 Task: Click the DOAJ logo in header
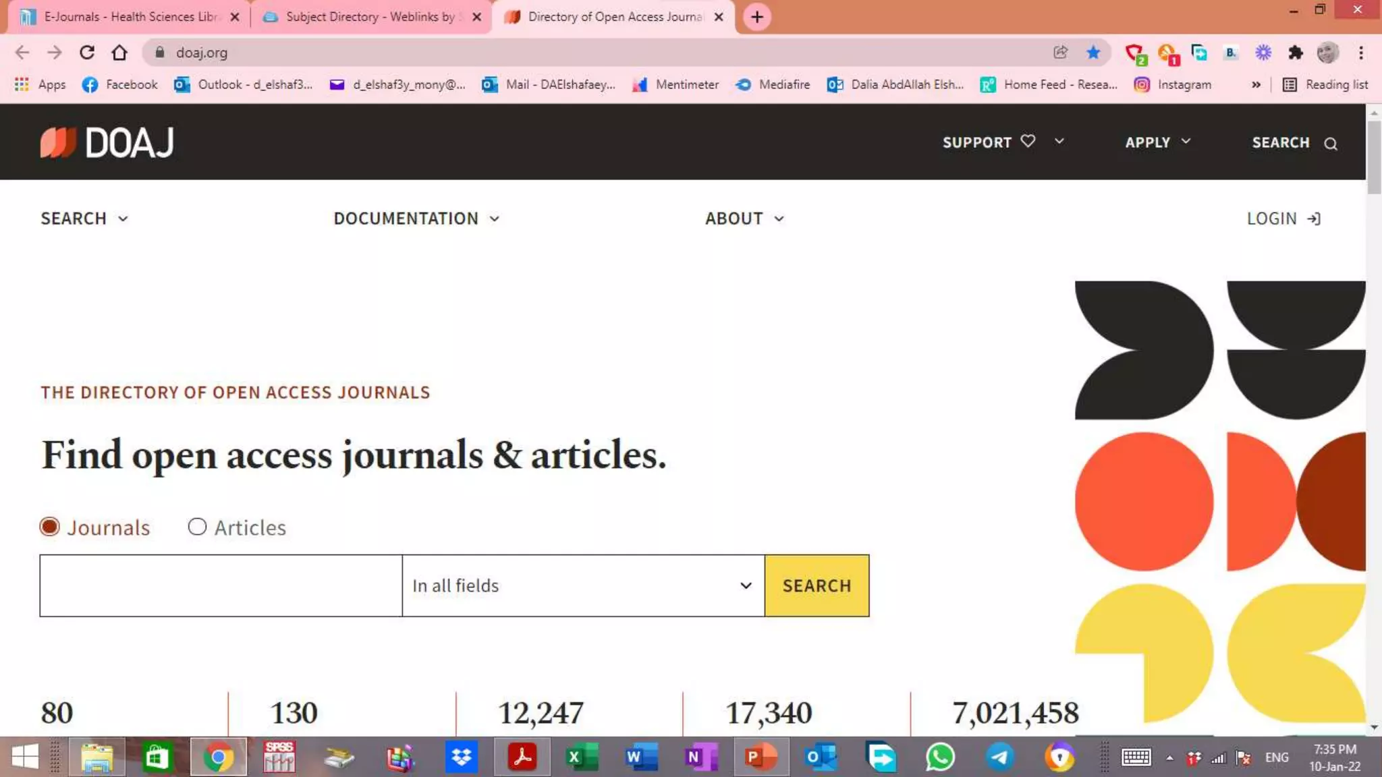[107, 142]
